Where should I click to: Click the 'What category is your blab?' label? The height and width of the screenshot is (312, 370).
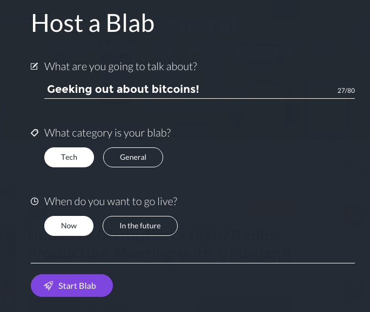tap(107, 132)
